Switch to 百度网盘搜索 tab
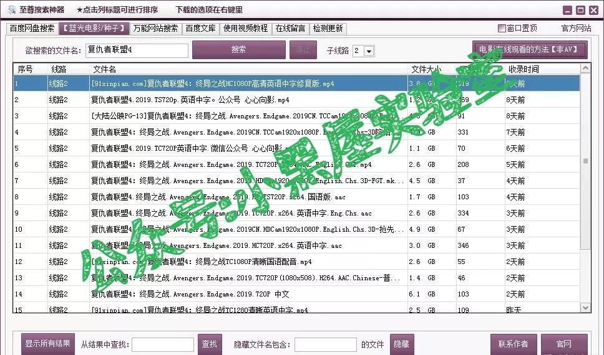 tap(32, 29)
